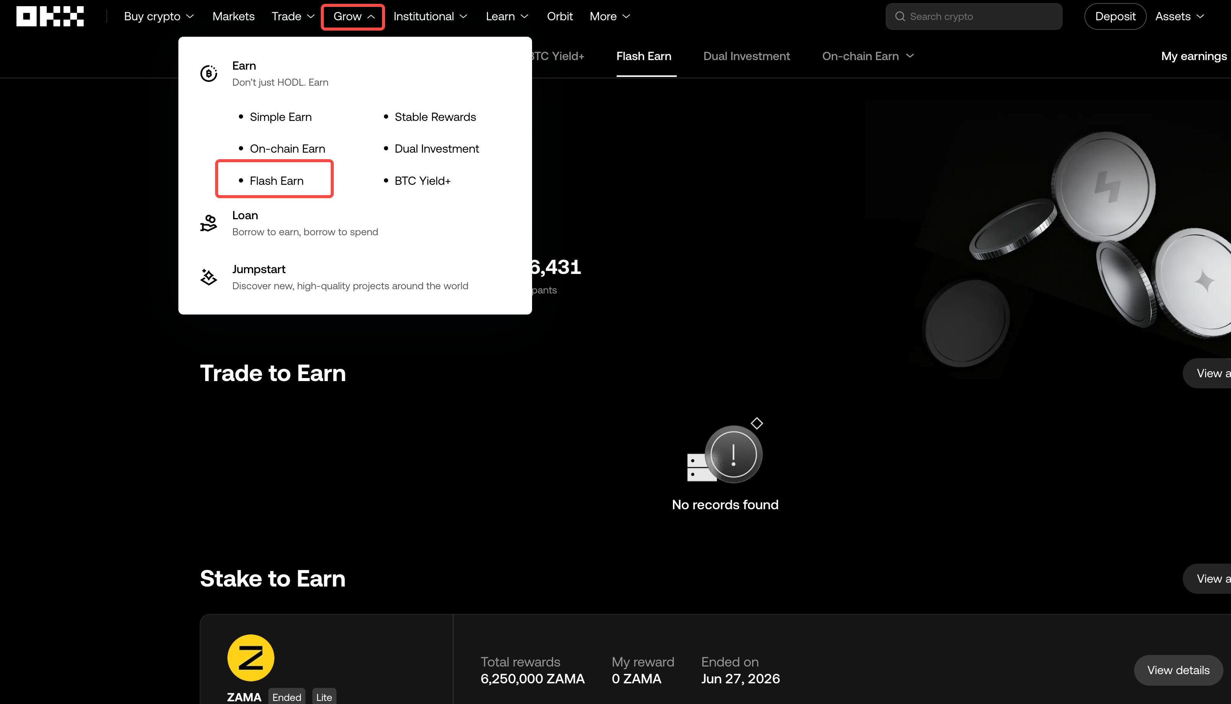Click the No records found illustration
The image size is (1231, 704).
(725, 450)
